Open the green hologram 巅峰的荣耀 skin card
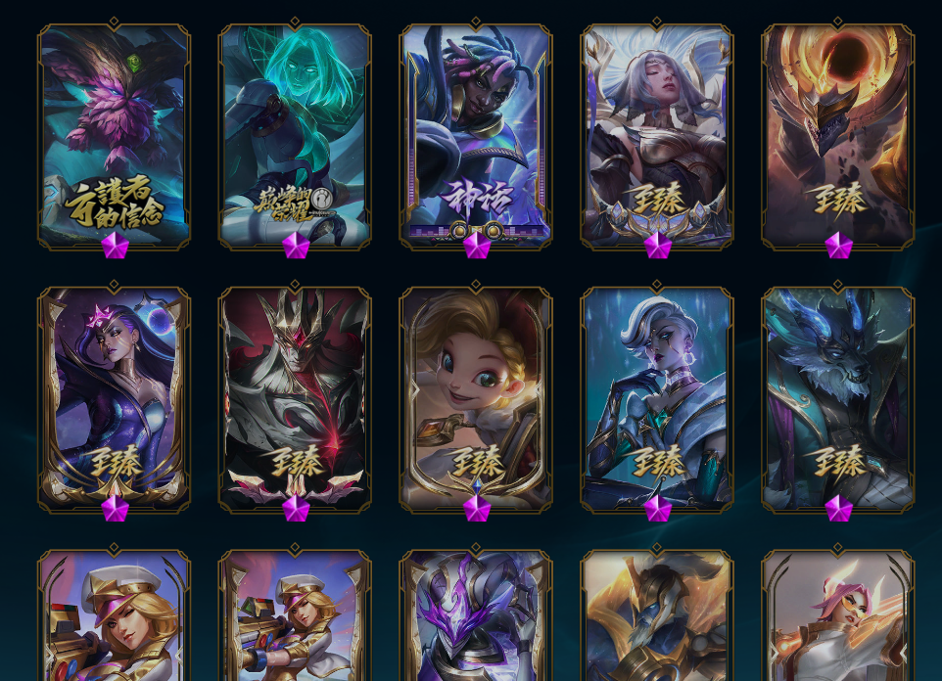The height and width of the screenshot is (681, 942). pyautogui.click(x=295, y=135)
